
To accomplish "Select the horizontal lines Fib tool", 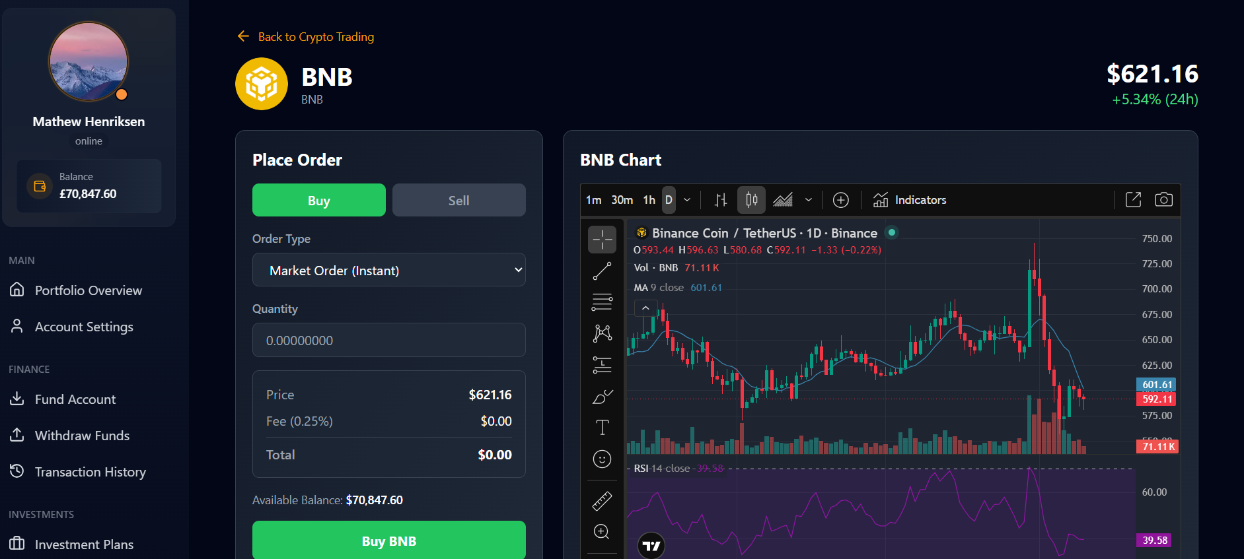I will 602,302.
